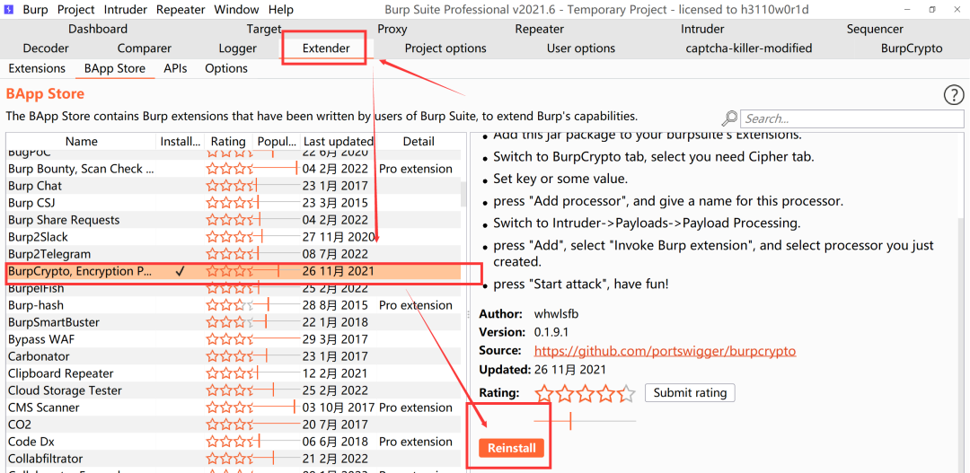Switch to the Proxy tab

coord(392,29)
